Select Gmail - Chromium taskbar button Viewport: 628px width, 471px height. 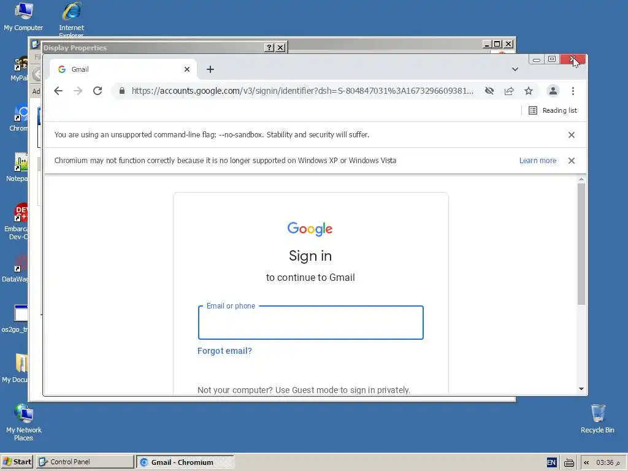(185, 462)
